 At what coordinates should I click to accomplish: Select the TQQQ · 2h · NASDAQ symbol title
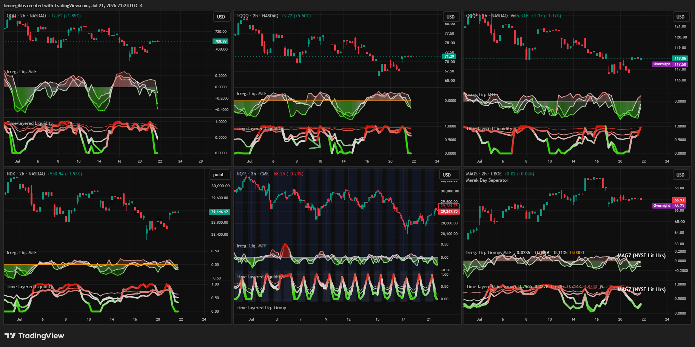pyautogui.click(x=257, y=16)
